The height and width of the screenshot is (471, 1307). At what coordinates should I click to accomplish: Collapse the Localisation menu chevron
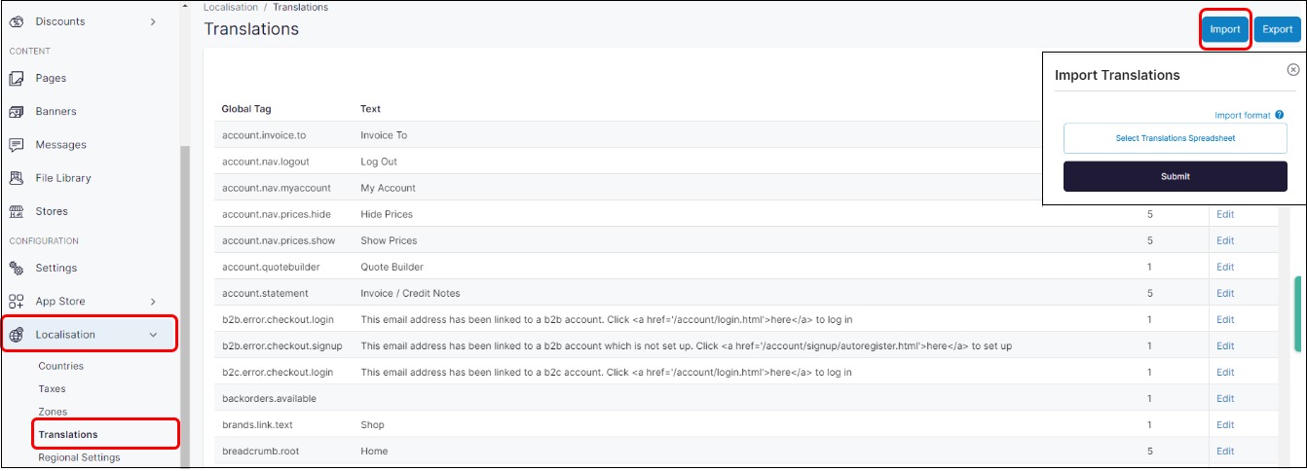point(153,335)
